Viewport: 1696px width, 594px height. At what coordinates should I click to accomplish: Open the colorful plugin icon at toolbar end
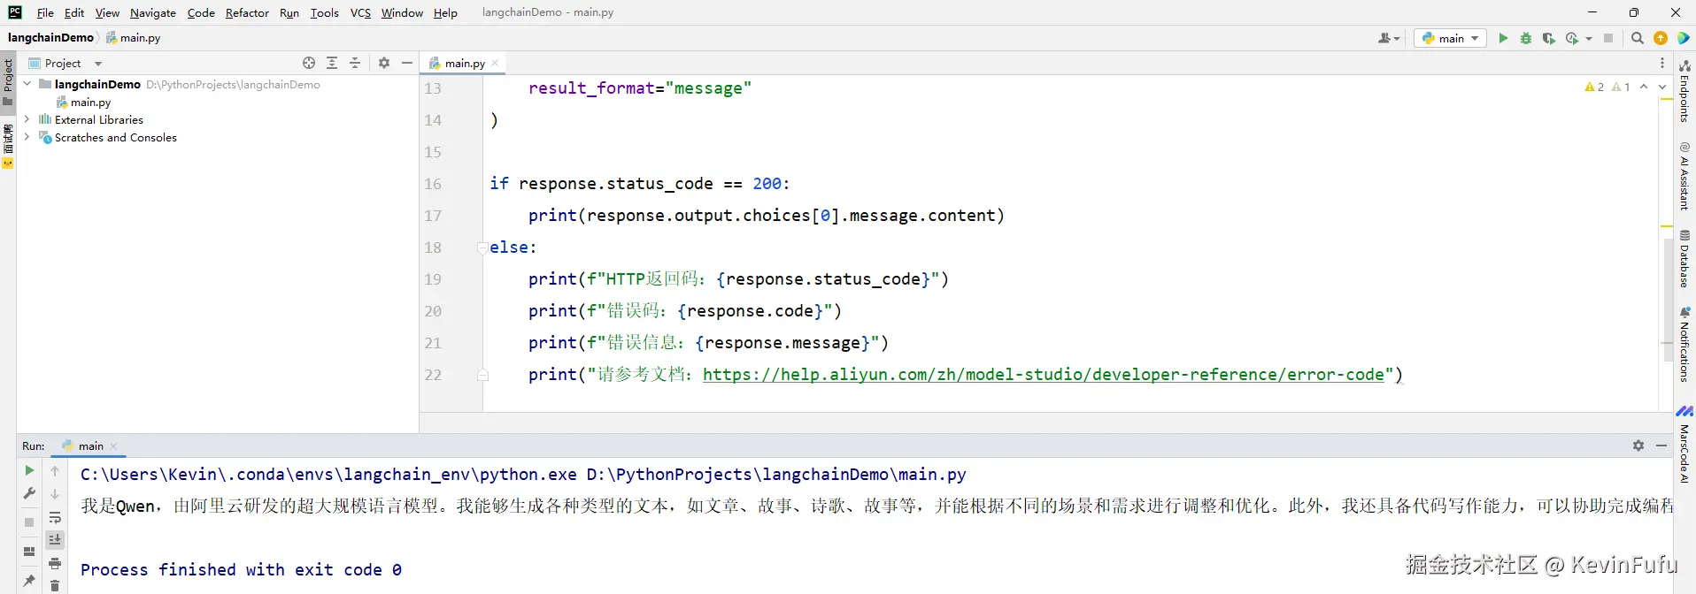1683,38
